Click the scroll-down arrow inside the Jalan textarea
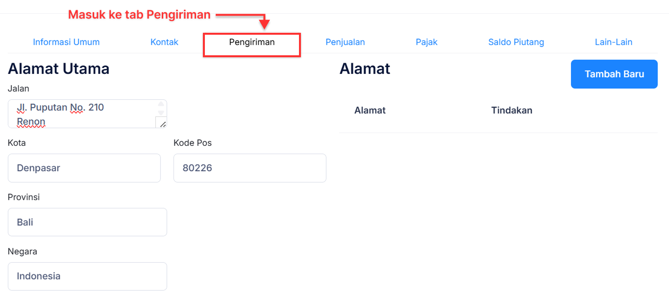 (x=161, y=112)
